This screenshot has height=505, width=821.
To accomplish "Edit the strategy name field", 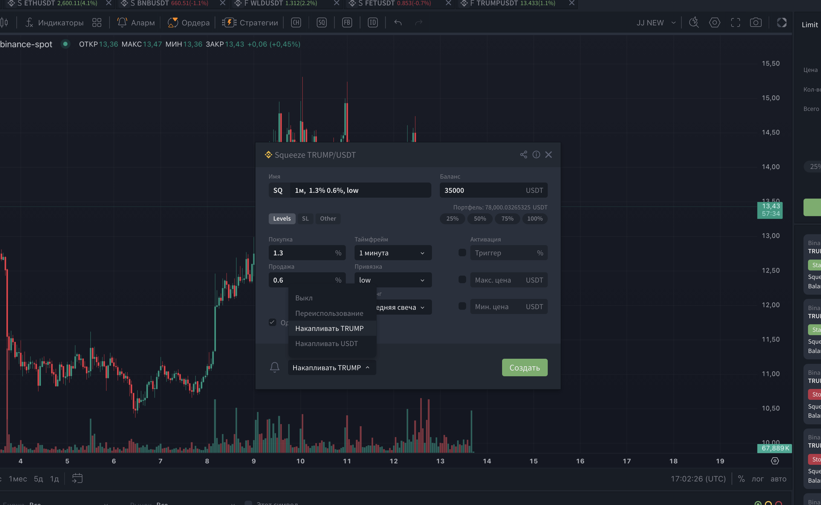I will click(x=360, y=190).
